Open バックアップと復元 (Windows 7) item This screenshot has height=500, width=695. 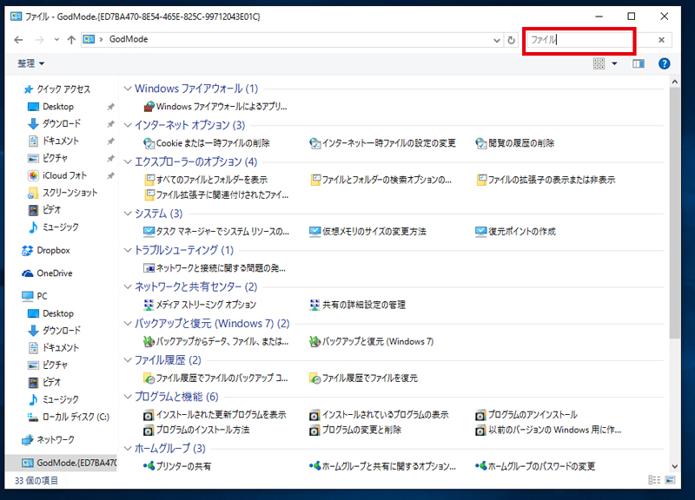point(372,342)
